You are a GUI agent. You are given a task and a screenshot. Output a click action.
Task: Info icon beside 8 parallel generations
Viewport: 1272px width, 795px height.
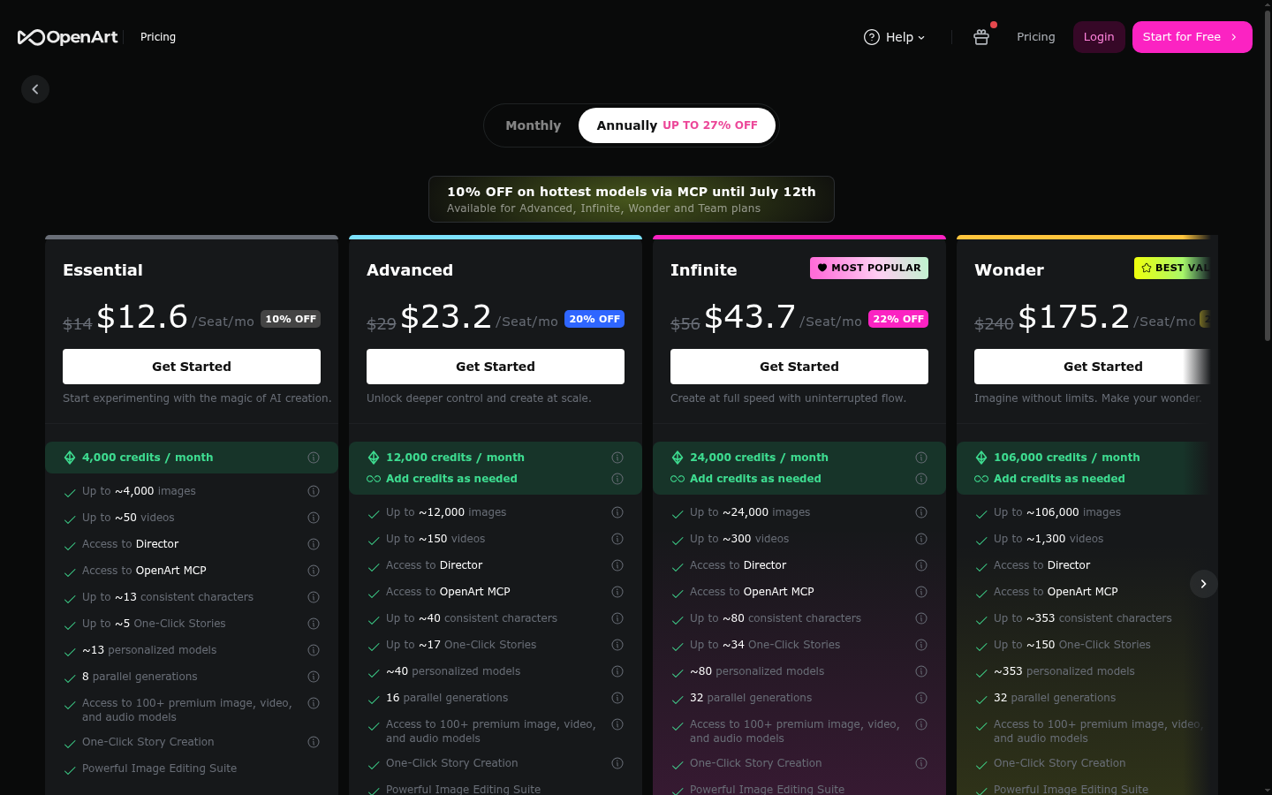(314, 677)
